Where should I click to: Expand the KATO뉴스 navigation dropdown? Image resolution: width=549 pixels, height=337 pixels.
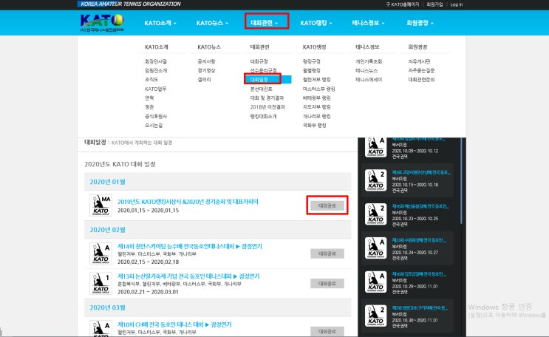pos(212,23)
